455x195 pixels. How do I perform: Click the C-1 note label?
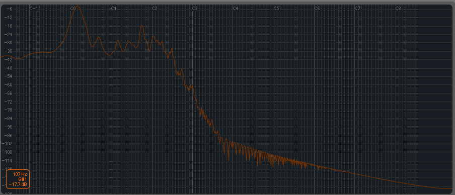coord(34,9)
